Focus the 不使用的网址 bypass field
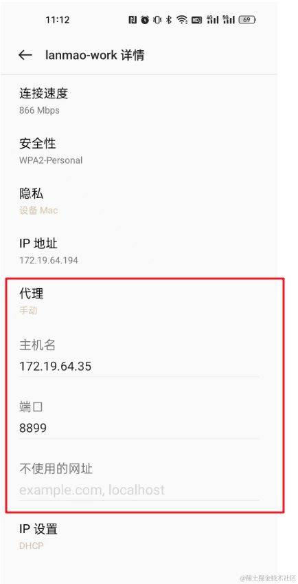 (x=139, y=490)
